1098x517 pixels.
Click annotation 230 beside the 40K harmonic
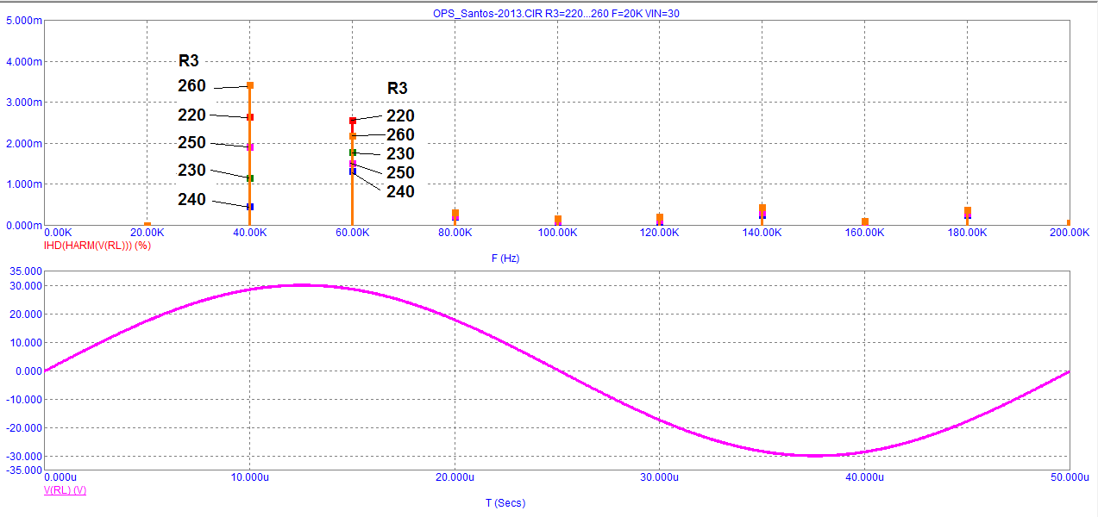191,171
